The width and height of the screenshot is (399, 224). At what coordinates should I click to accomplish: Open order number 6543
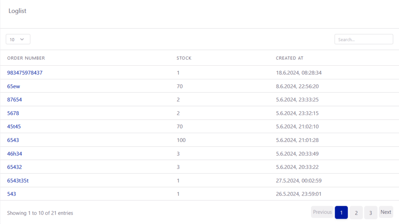(x=13, y=140)
